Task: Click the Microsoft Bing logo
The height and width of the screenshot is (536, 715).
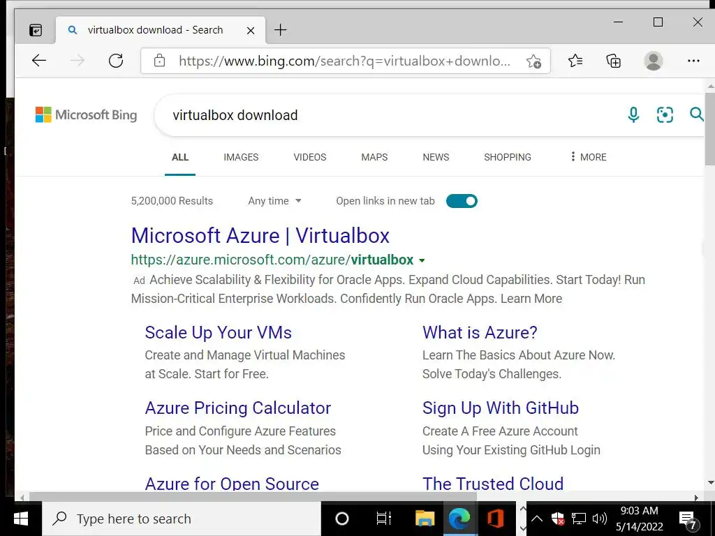Action: [86, 115]
